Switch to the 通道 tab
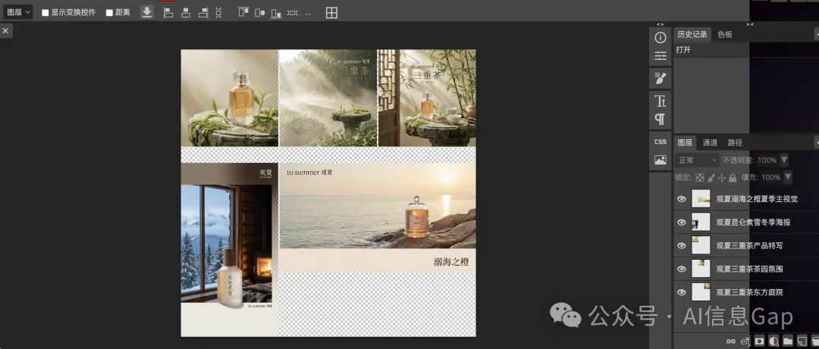This screenshot has height=349, width=819. [710, 142]
